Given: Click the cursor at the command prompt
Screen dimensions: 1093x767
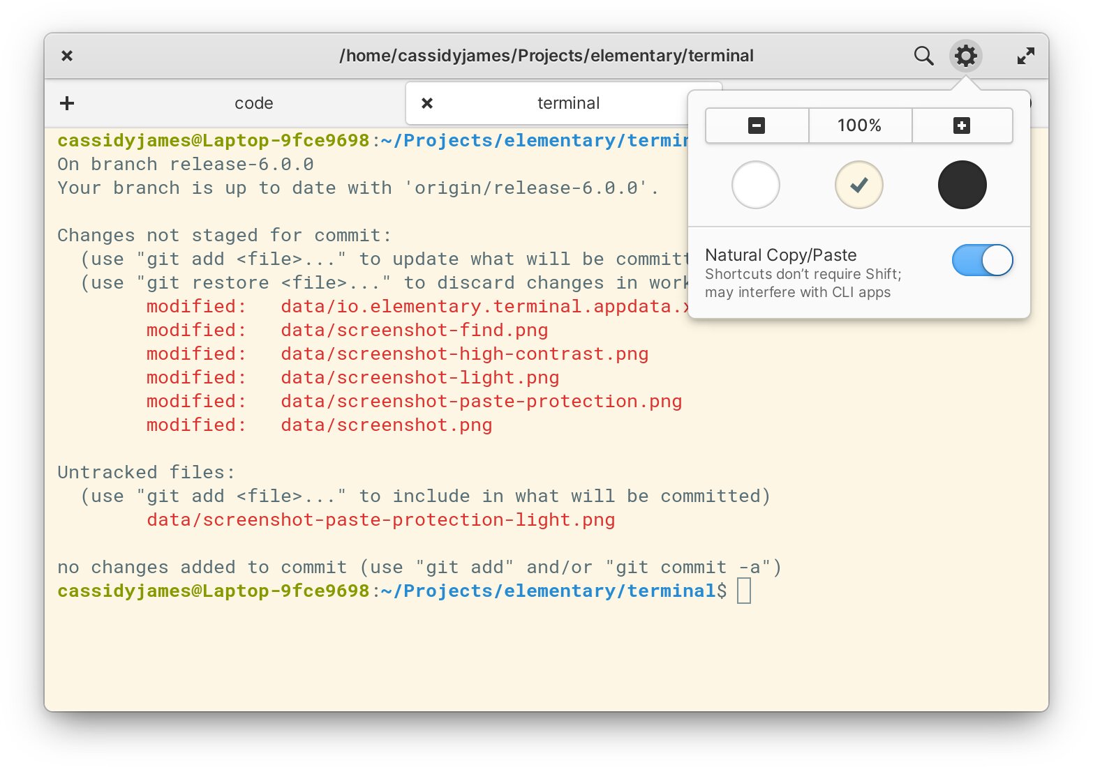Looking at the screenshot, I should 744,591.
